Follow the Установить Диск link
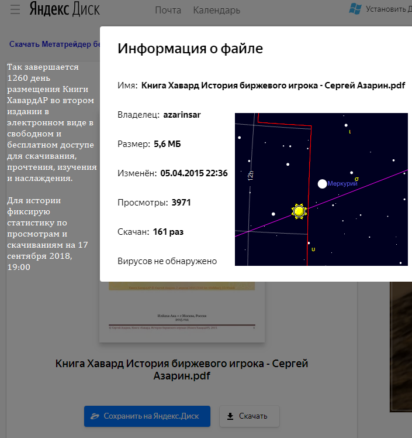412x438 pixels. click(x=388, y=9)
